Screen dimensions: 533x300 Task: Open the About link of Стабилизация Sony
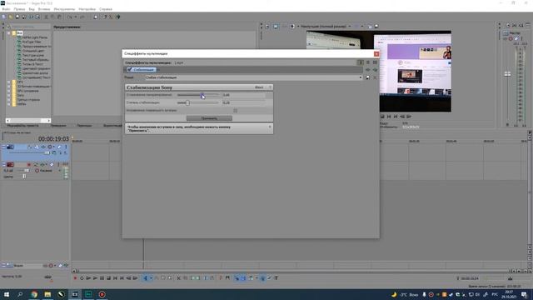[x=259, y=87]
